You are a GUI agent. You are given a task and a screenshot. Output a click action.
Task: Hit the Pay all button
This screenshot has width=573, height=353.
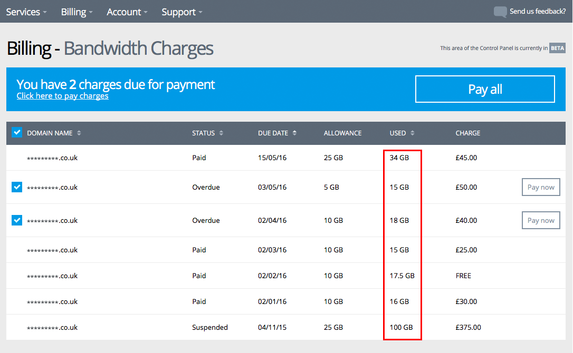click(485, 89)
